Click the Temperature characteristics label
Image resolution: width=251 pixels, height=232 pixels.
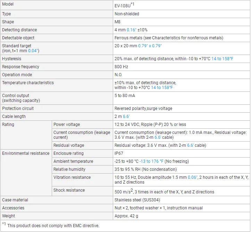(28, 83)
